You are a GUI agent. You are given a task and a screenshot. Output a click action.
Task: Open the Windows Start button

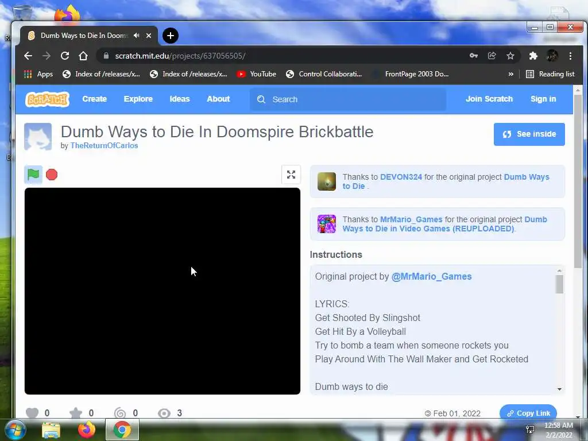[16, 430]
